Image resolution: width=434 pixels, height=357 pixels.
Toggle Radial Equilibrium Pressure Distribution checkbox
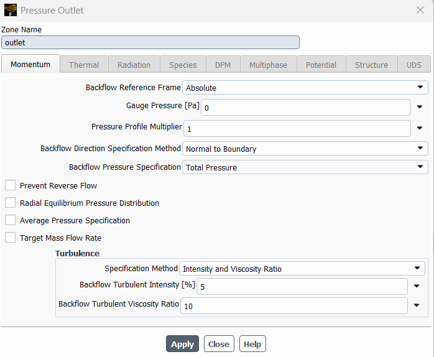tap(10, 203)
